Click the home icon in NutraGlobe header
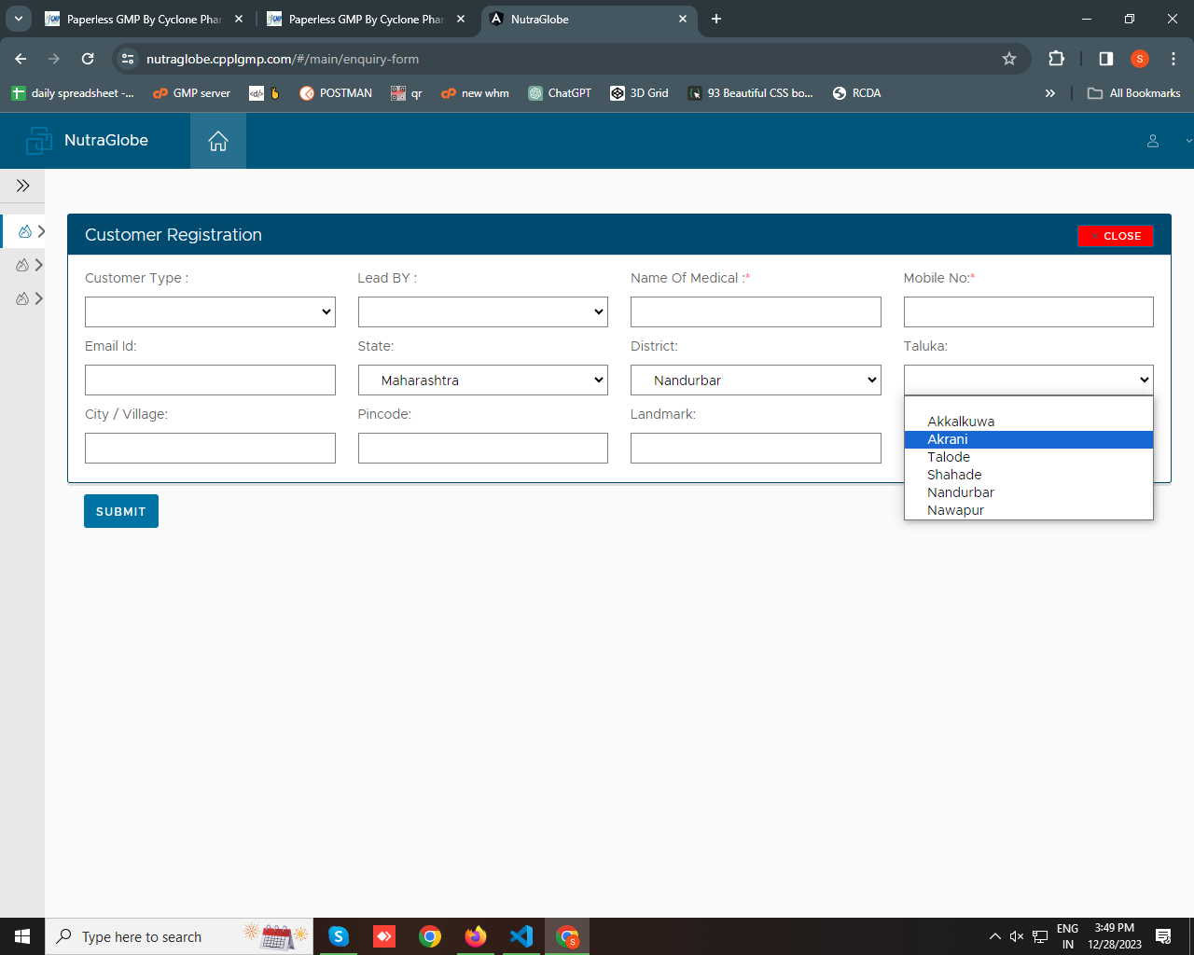 click(x=217, y=141)
